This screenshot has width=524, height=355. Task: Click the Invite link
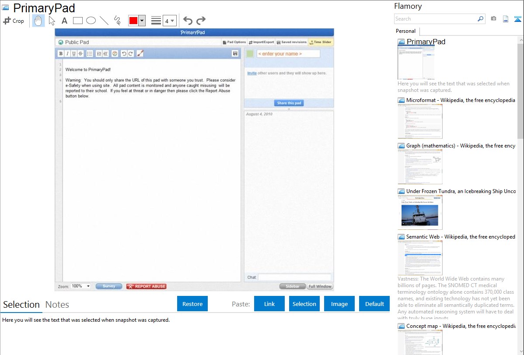tap(252, 73)
